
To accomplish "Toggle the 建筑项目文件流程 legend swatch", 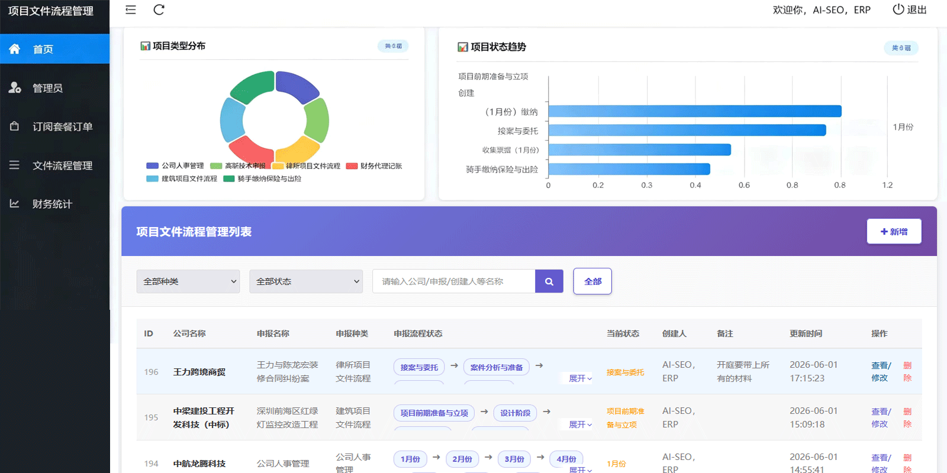I will (x=152, y=179).
